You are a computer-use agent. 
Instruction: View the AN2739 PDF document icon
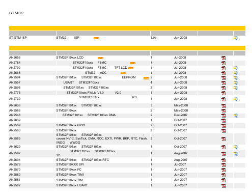223,99
